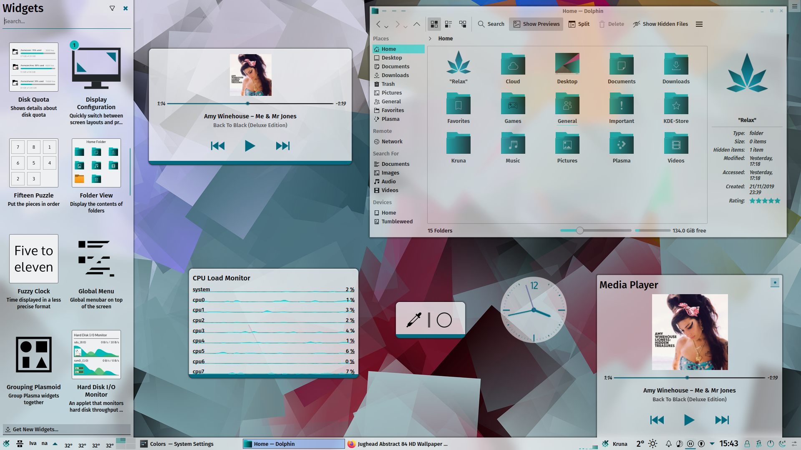The height and width of the screenshot is (450, 801).
Task: Enable Split view in Dolphin
Action: click(x=579, y=24)
